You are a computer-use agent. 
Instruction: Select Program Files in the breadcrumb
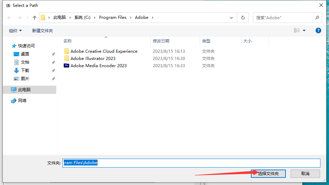click(113, 17)
